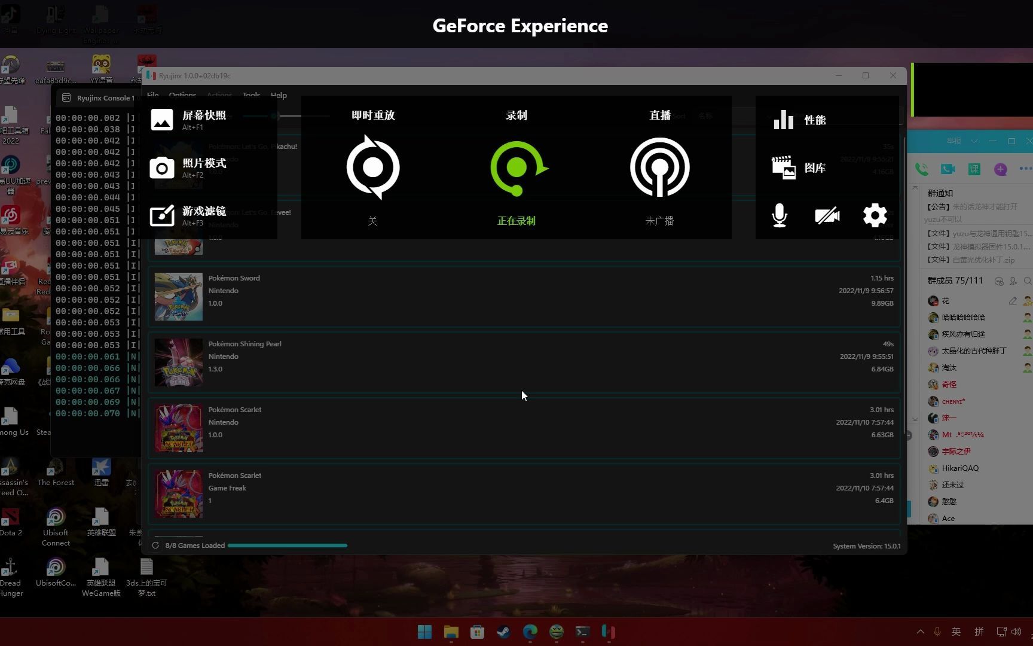Image resolution: width=1033 pixels, height=646 pixels.
Task: Select QQ member 哈哈哈哈哈哈
Action: pos(963,318)
